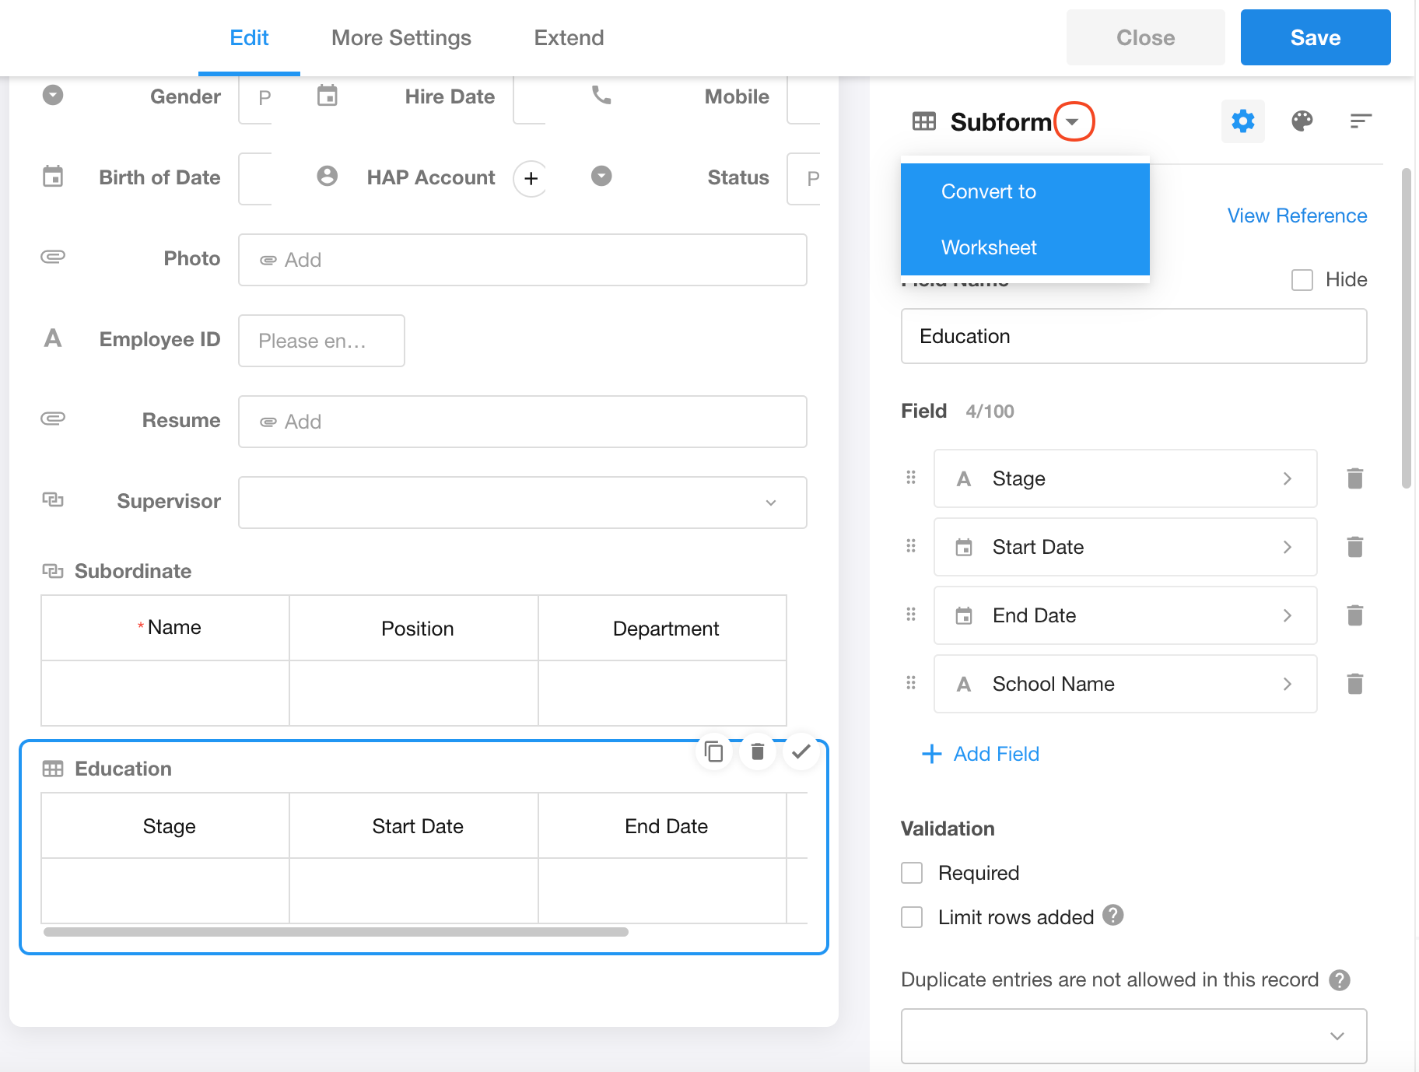
Task: Click the description lines icon in panel header
Action: (x=1360, y=121)
